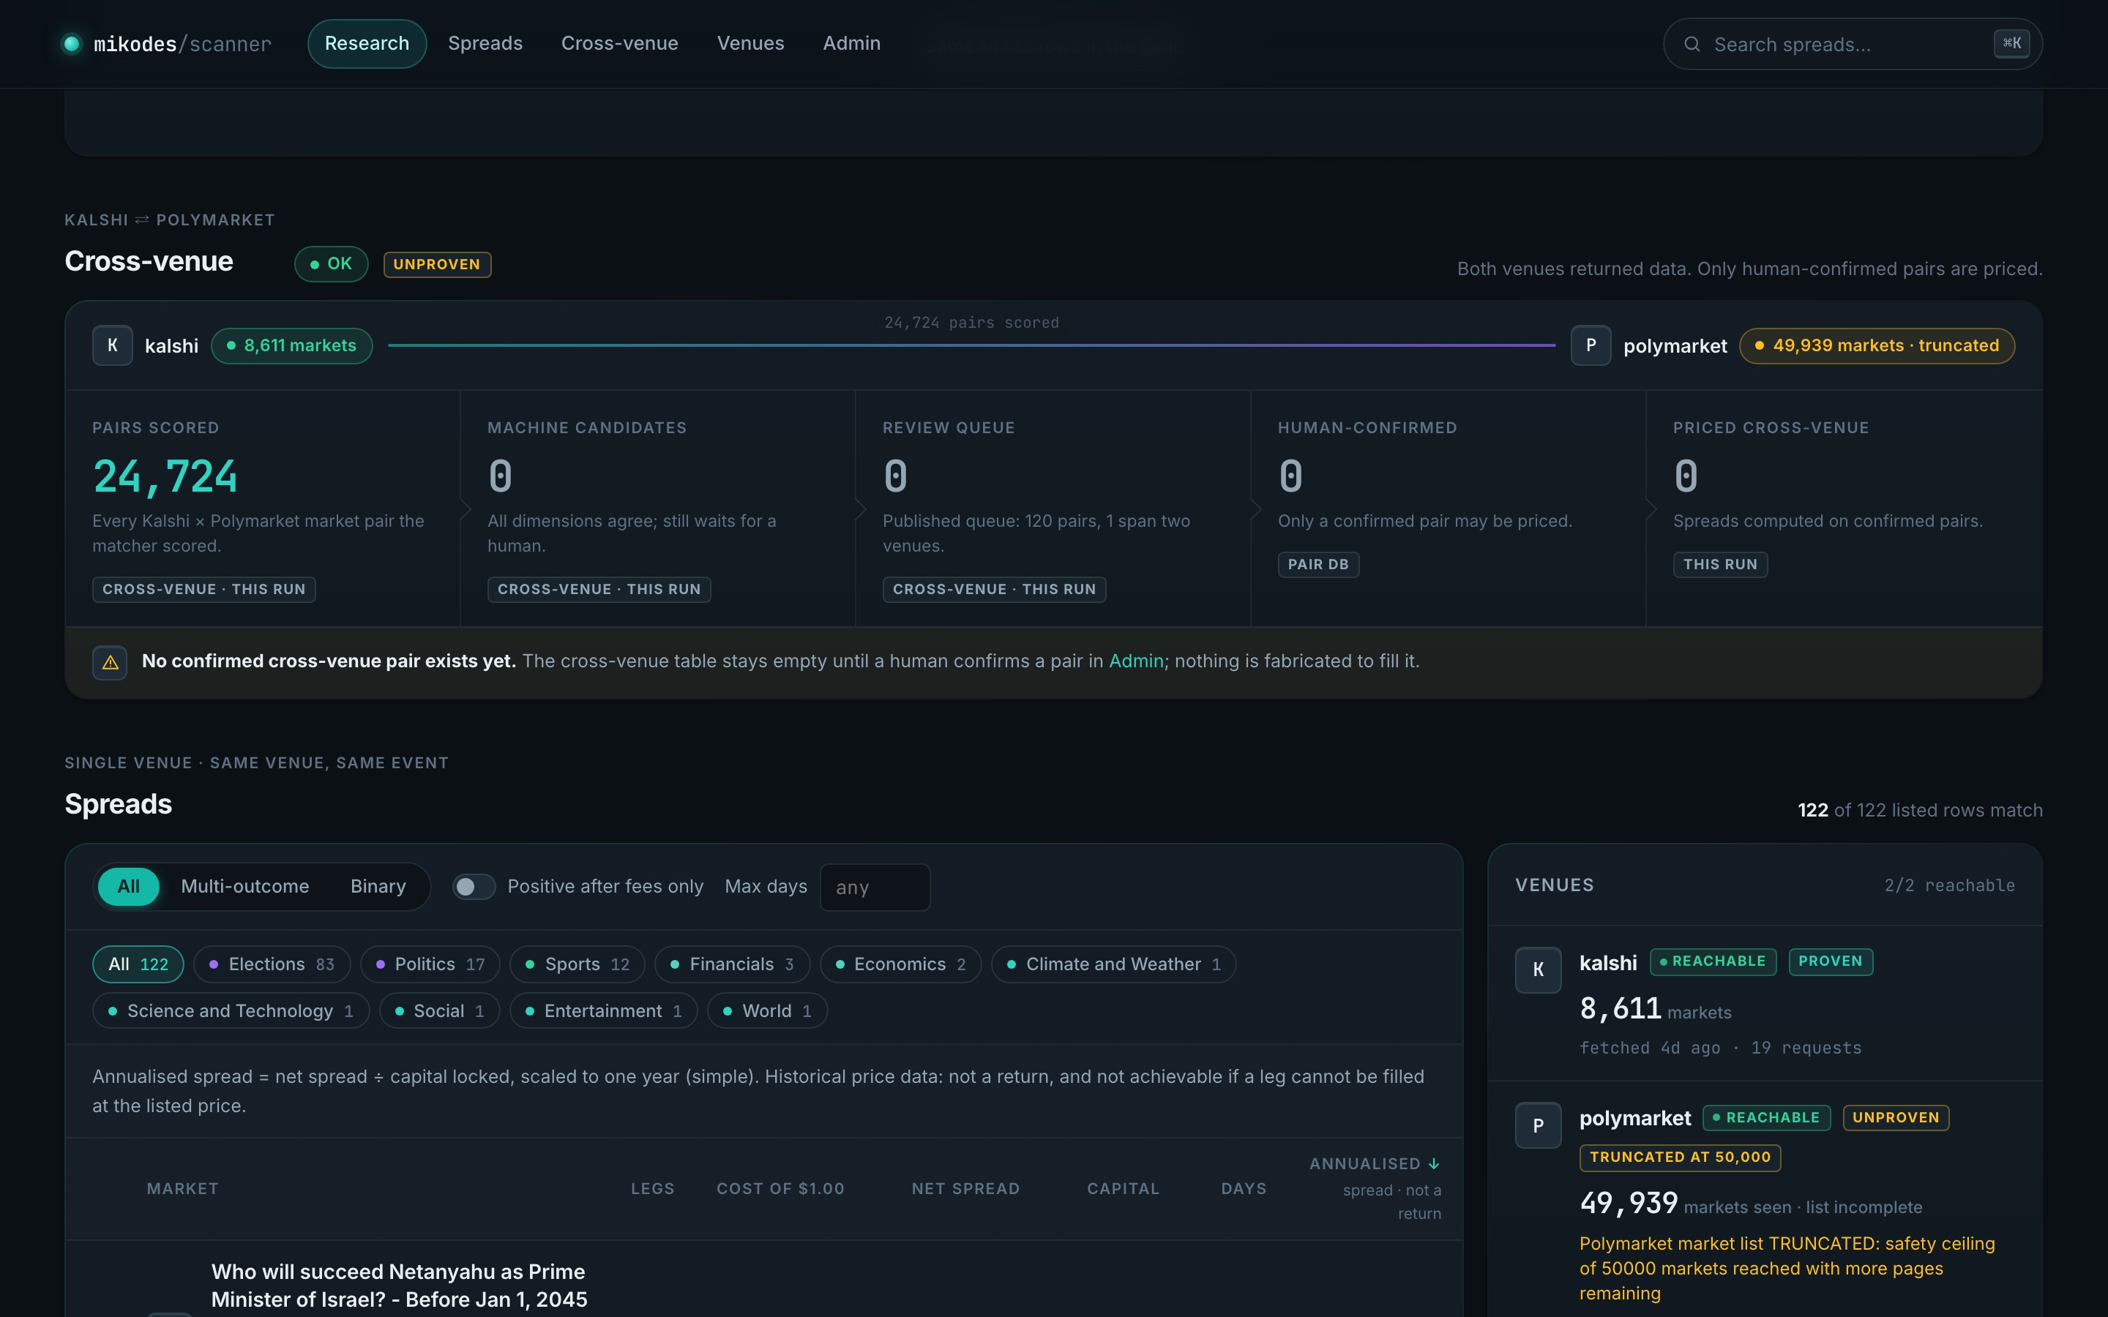Click the 2/2 reachable label

coord(1949,886)
